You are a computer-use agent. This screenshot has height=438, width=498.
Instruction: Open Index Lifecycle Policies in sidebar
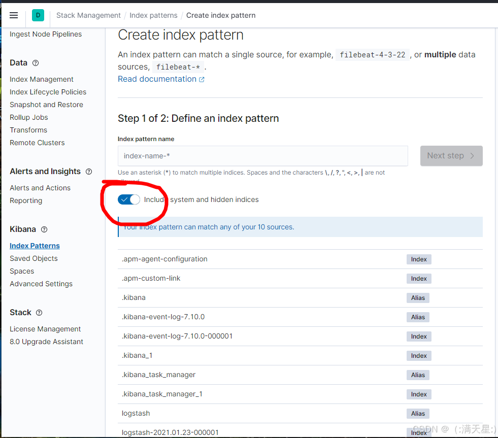click(48, 92)
